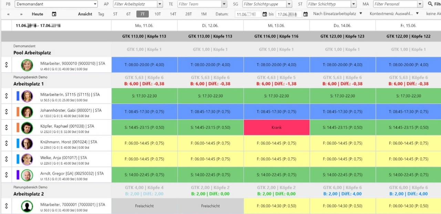Click Köpfer, Raphael's Monday shift S: 14:45-23:15
Image resolution: width=441 pixels, height=214 pixels.
[x=144, y=127]
